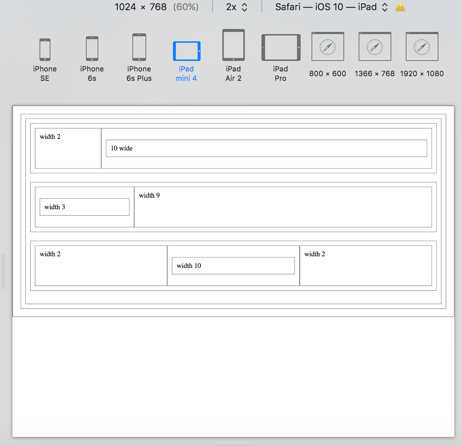This screenshot has height=446, width=462.
Task: Click the 60% scale indicator
Action: pyautogui.click(x=186, y=7)
